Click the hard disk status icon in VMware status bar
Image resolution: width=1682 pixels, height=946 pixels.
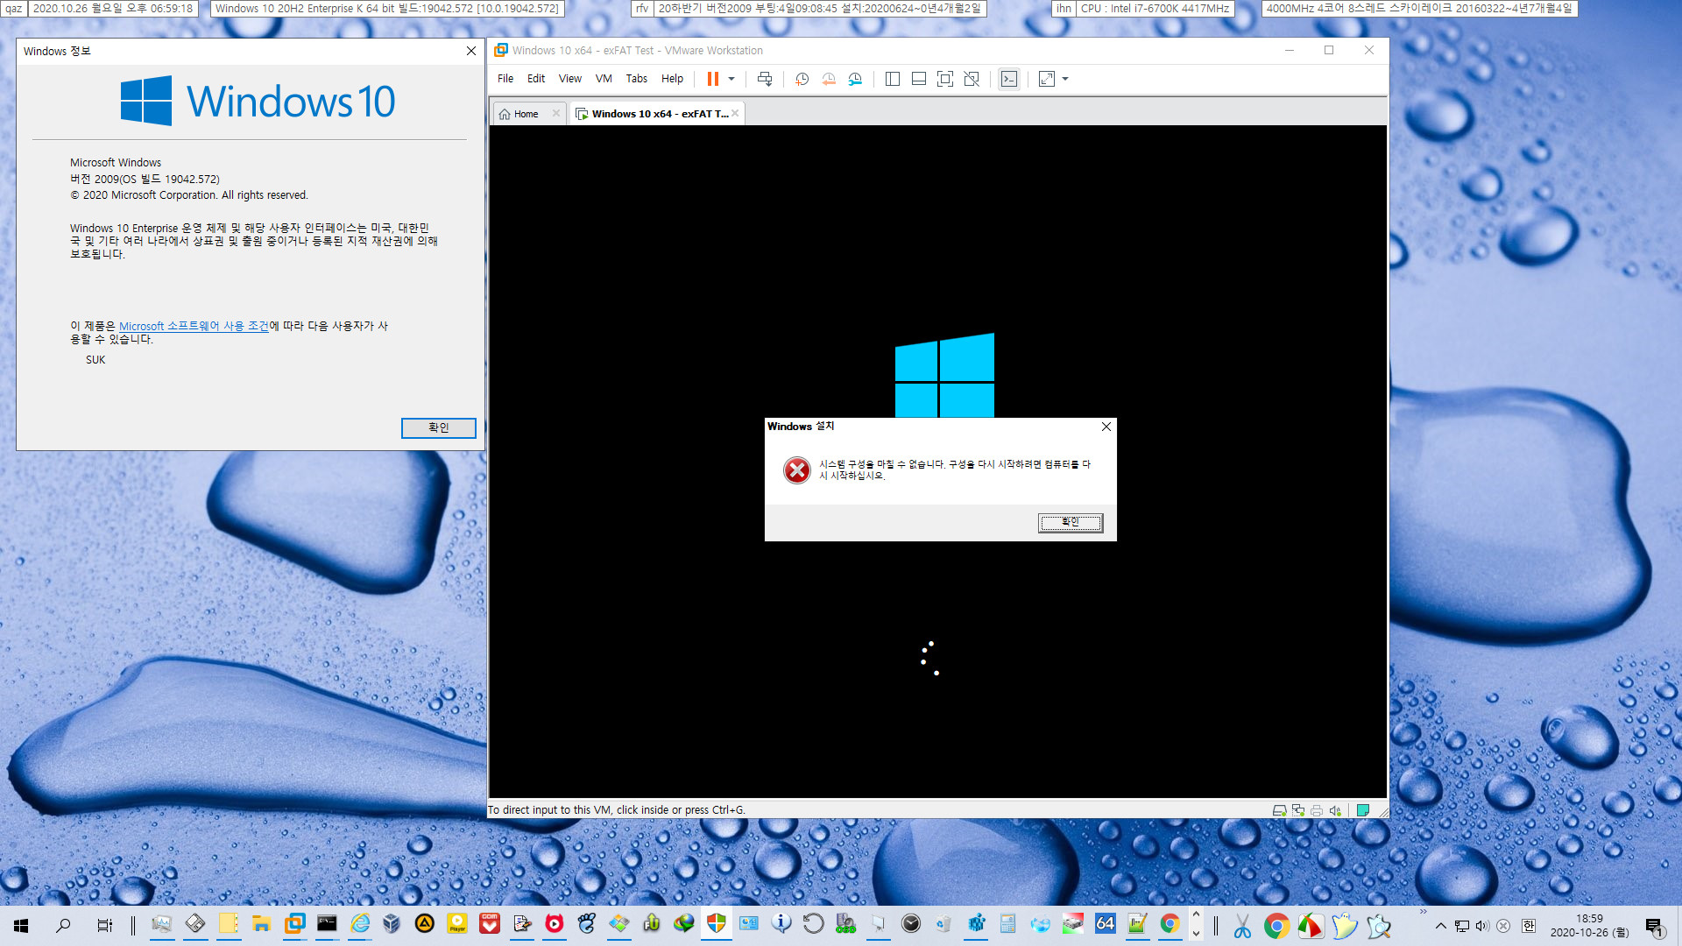[x=1280, y=810]
